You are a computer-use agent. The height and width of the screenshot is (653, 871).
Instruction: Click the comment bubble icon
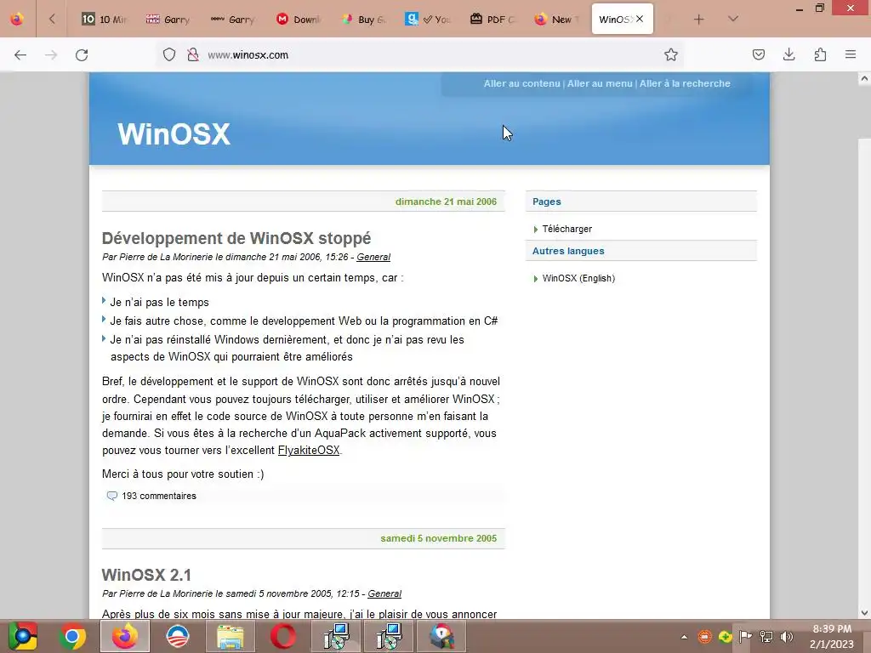[x=111, y=496]
